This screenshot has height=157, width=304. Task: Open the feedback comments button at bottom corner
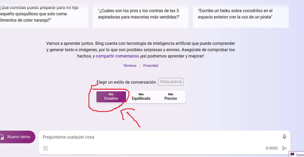point(297,155)
